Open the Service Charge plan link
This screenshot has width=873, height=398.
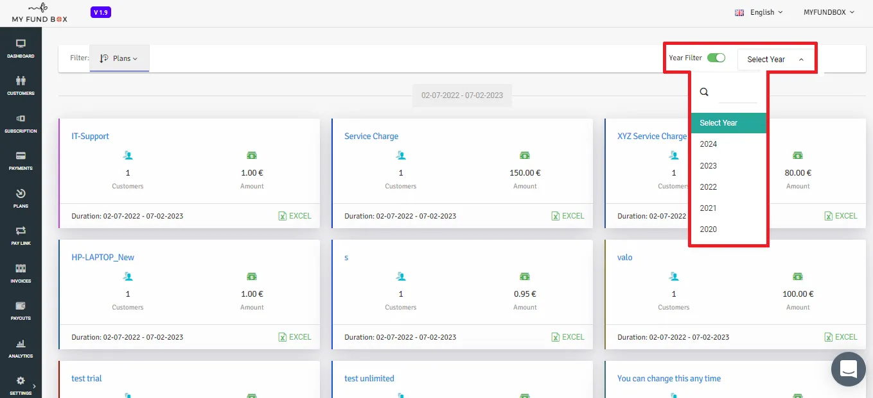(371, 137)
